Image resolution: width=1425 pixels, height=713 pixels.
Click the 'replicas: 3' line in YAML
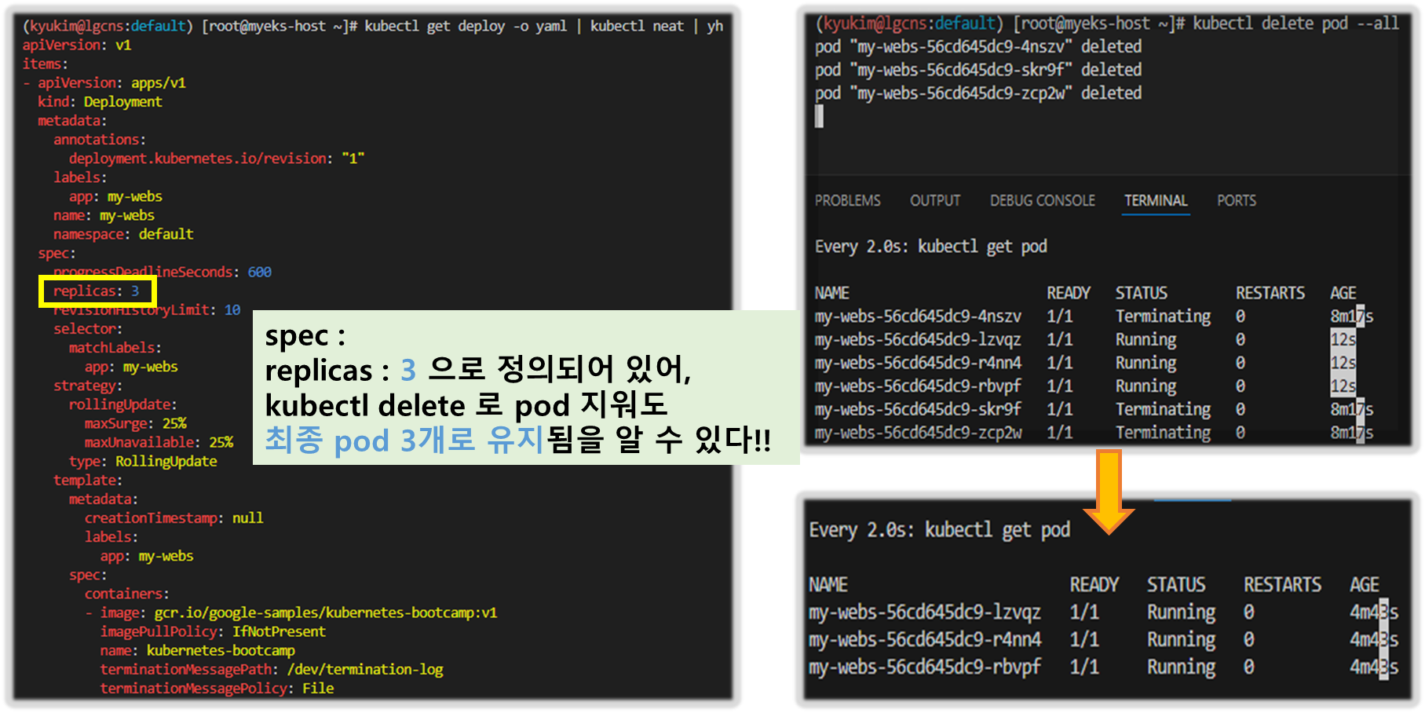(97, 291)
